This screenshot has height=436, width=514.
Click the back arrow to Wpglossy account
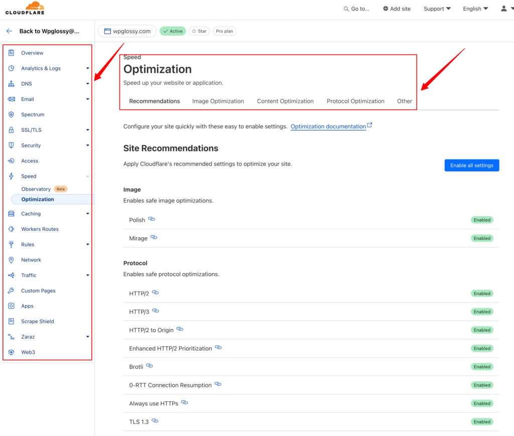tap(9, 31)
